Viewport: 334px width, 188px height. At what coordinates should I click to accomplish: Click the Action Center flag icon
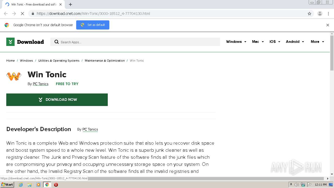point(309,185)
